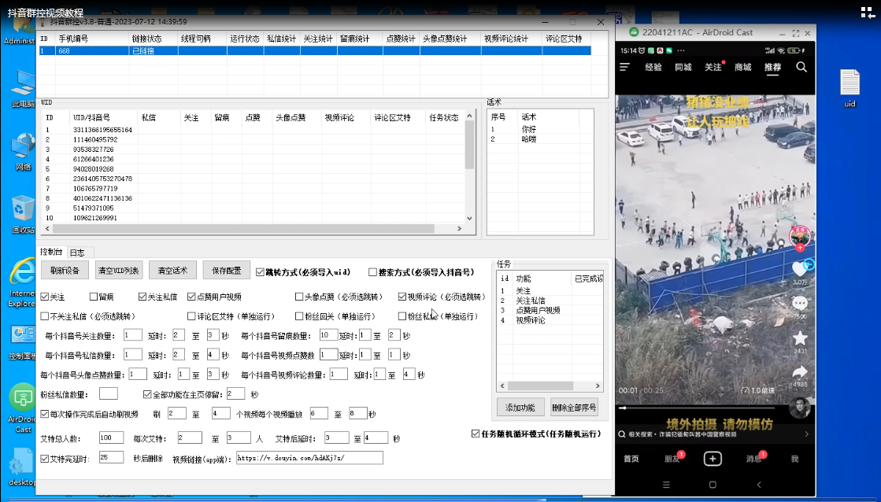Click the 刷新设备 button

click(x=65, y=271)
